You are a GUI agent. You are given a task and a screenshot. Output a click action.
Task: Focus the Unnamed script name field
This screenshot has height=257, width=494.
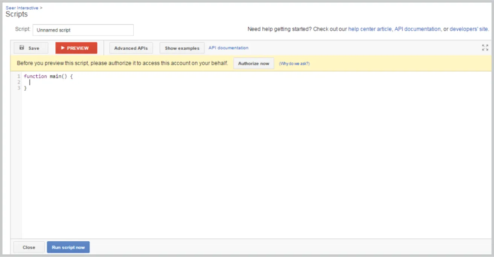coord(83,30)
